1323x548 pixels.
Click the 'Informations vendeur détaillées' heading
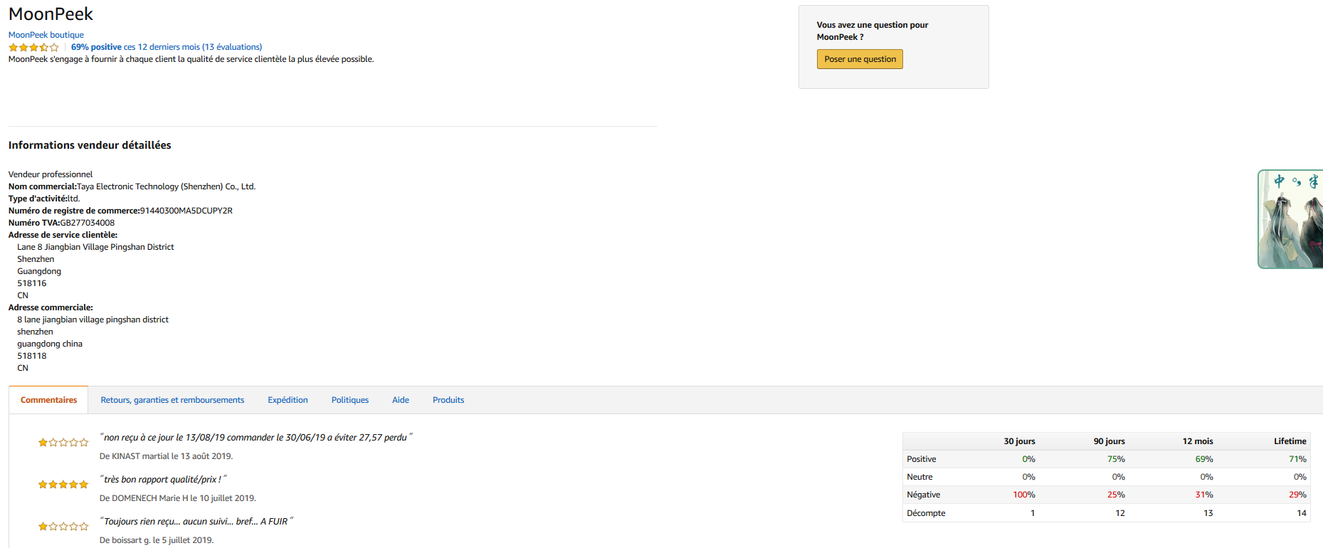[x=90, y=145]
